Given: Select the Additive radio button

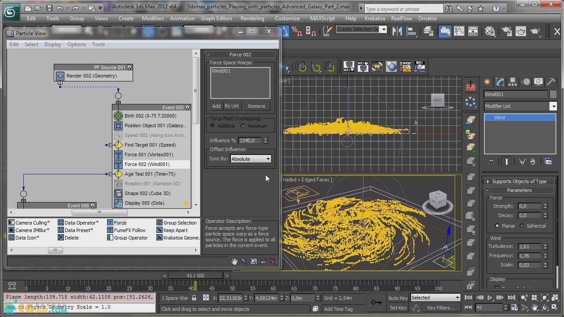Looking at the screenshot, I should (x=213, y=126).
